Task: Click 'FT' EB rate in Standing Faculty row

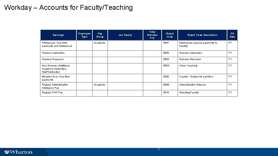Action: pos(230,92)
